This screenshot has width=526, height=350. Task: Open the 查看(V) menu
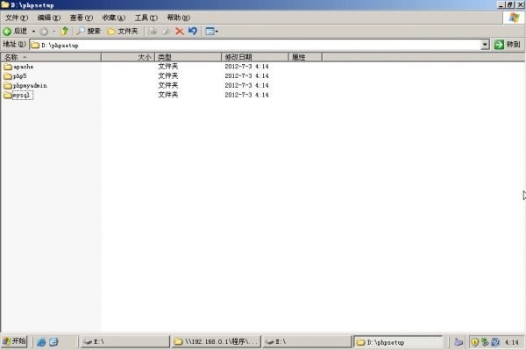pos(82,18)
